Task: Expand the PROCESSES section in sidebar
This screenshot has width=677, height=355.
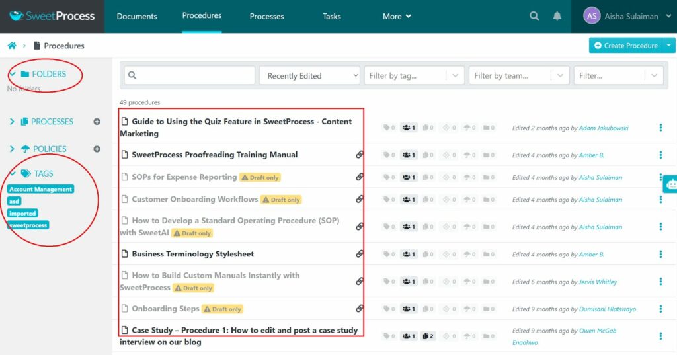Action: tap(12, 122)
